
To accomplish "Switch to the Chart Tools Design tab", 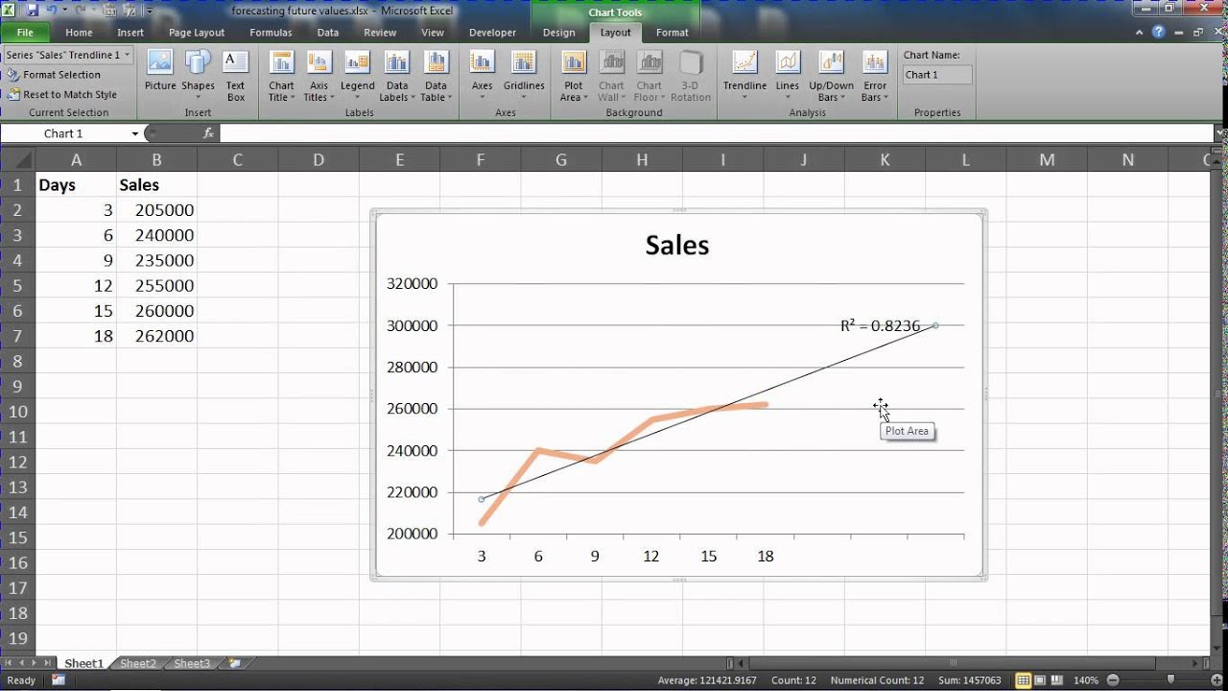I will (x=558, y=33).
